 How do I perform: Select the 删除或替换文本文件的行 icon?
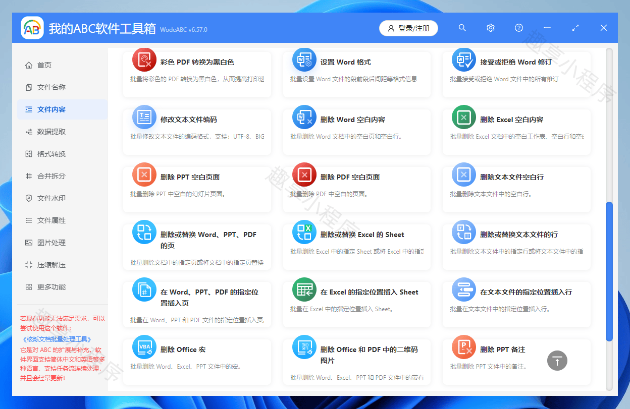464,232
